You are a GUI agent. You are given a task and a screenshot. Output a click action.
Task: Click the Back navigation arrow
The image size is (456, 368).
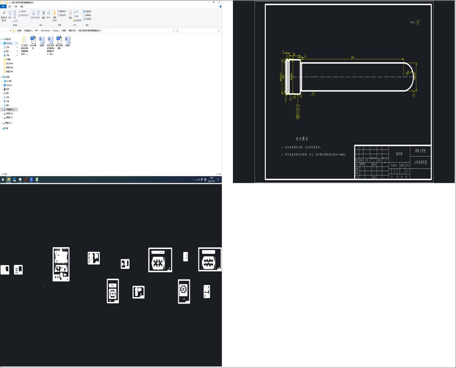2,30
